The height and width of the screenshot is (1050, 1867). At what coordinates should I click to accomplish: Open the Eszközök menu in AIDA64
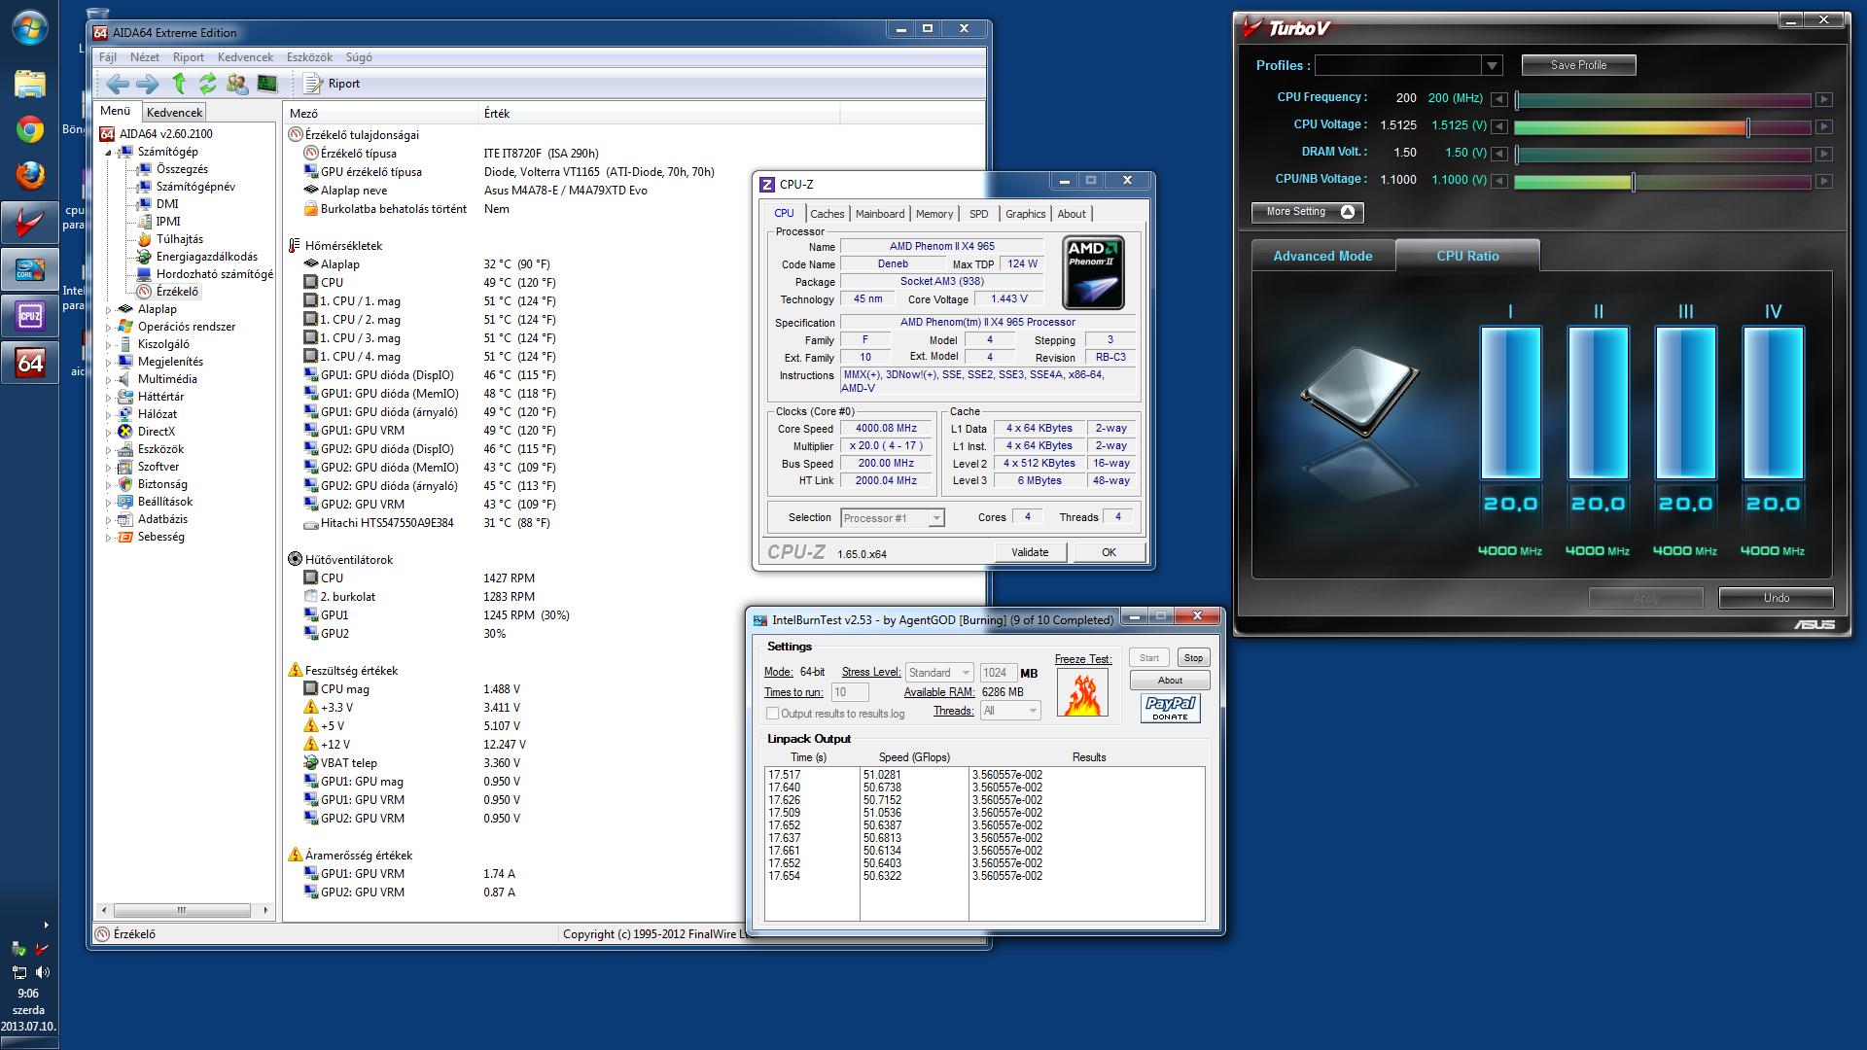(x=309, y=57)
